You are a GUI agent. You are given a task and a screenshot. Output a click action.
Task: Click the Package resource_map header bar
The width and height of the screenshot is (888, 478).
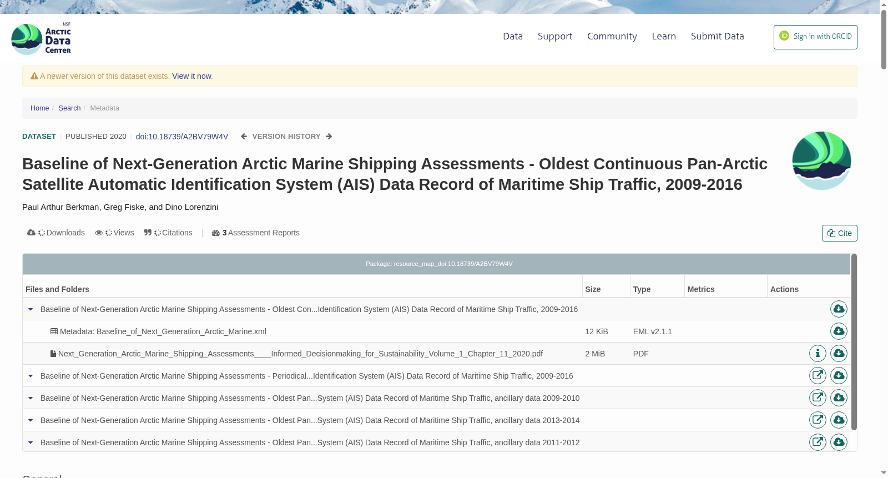pyautogui.click(x=436, y=264)
